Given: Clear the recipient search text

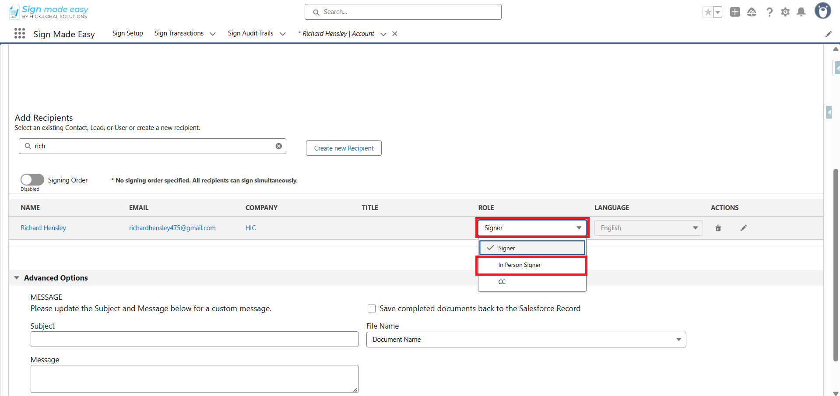Looking at the screenshot, I should pos(278,146).
